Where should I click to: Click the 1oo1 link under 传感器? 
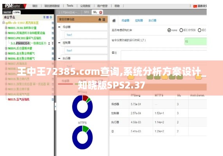coord(70,35)
